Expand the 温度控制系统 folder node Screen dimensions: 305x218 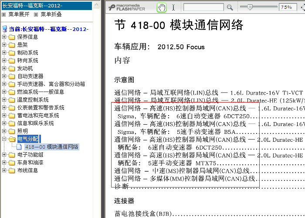point(4,99)
